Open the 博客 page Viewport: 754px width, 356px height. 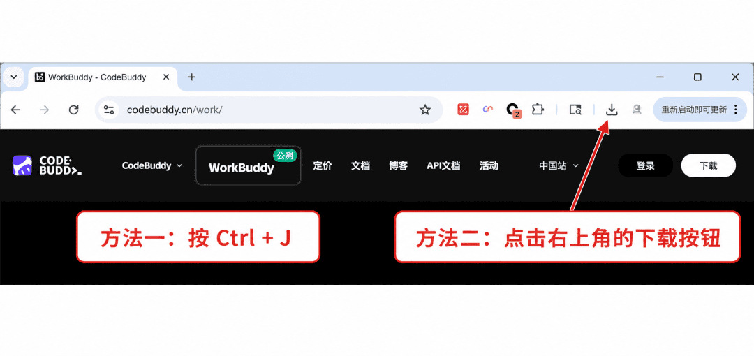click(398, 165)
